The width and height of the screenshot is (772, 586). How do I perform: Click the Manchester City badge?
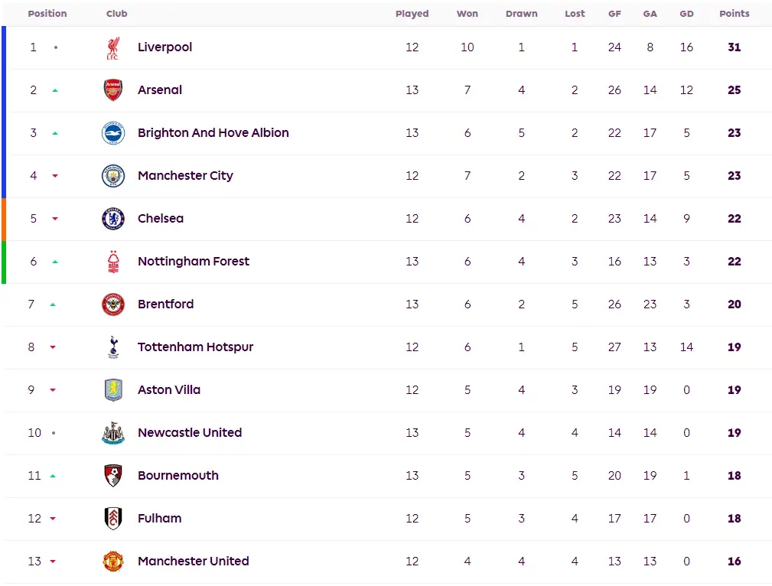coord(112,176)
